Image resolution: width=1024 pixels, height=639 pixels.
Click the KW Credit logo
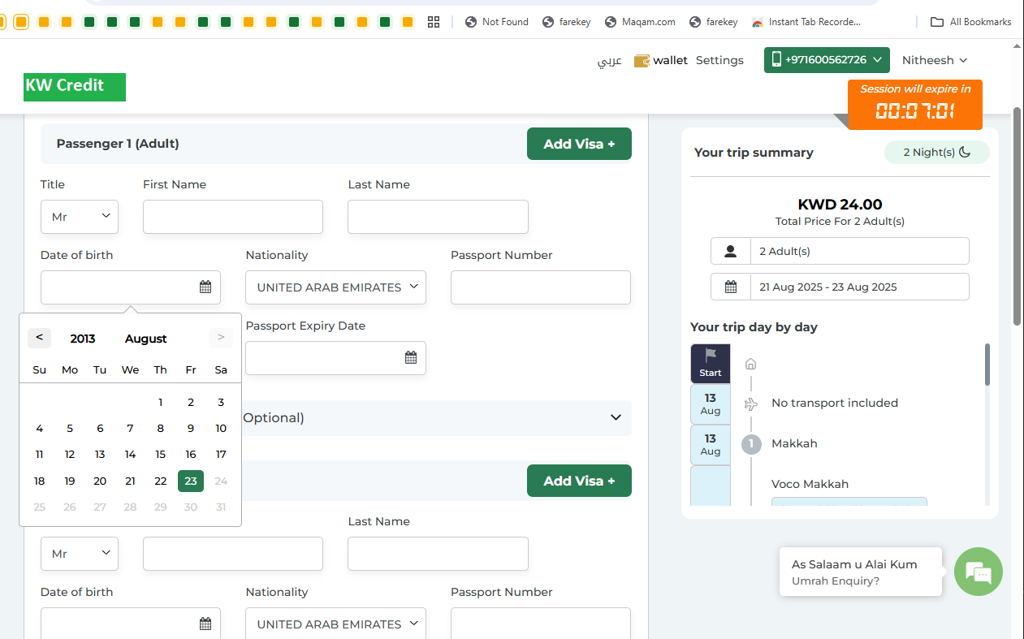click(x=75, y=86)
